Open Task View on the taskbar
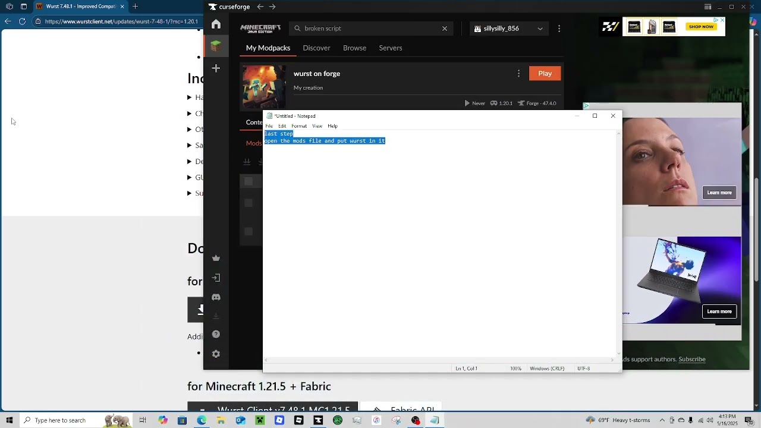Screen dimensions: 761x428 point(143,420)
